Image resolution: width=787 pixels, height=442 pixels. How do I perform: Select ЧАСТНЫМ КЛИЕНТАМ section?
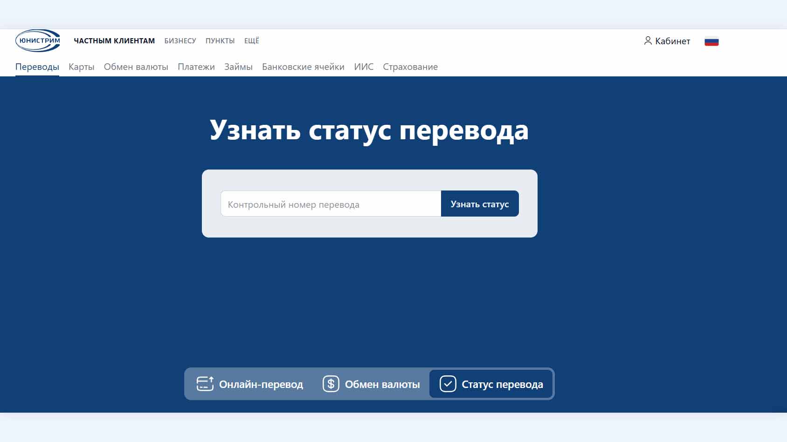point(114,41)
